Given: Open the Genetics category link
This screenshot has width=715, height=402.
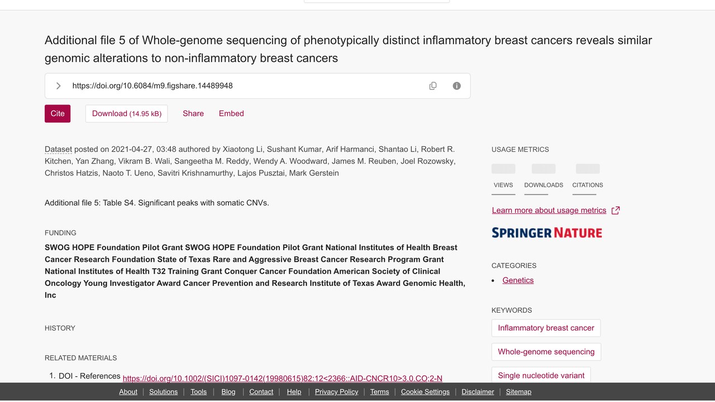Looking at the screenshot, I should click(518, 280).
